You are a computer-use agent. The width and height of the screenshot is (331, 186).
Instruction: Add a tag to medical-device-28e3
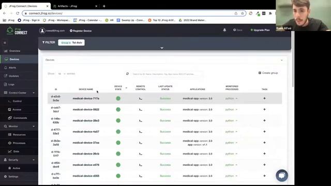coord(264,120)
